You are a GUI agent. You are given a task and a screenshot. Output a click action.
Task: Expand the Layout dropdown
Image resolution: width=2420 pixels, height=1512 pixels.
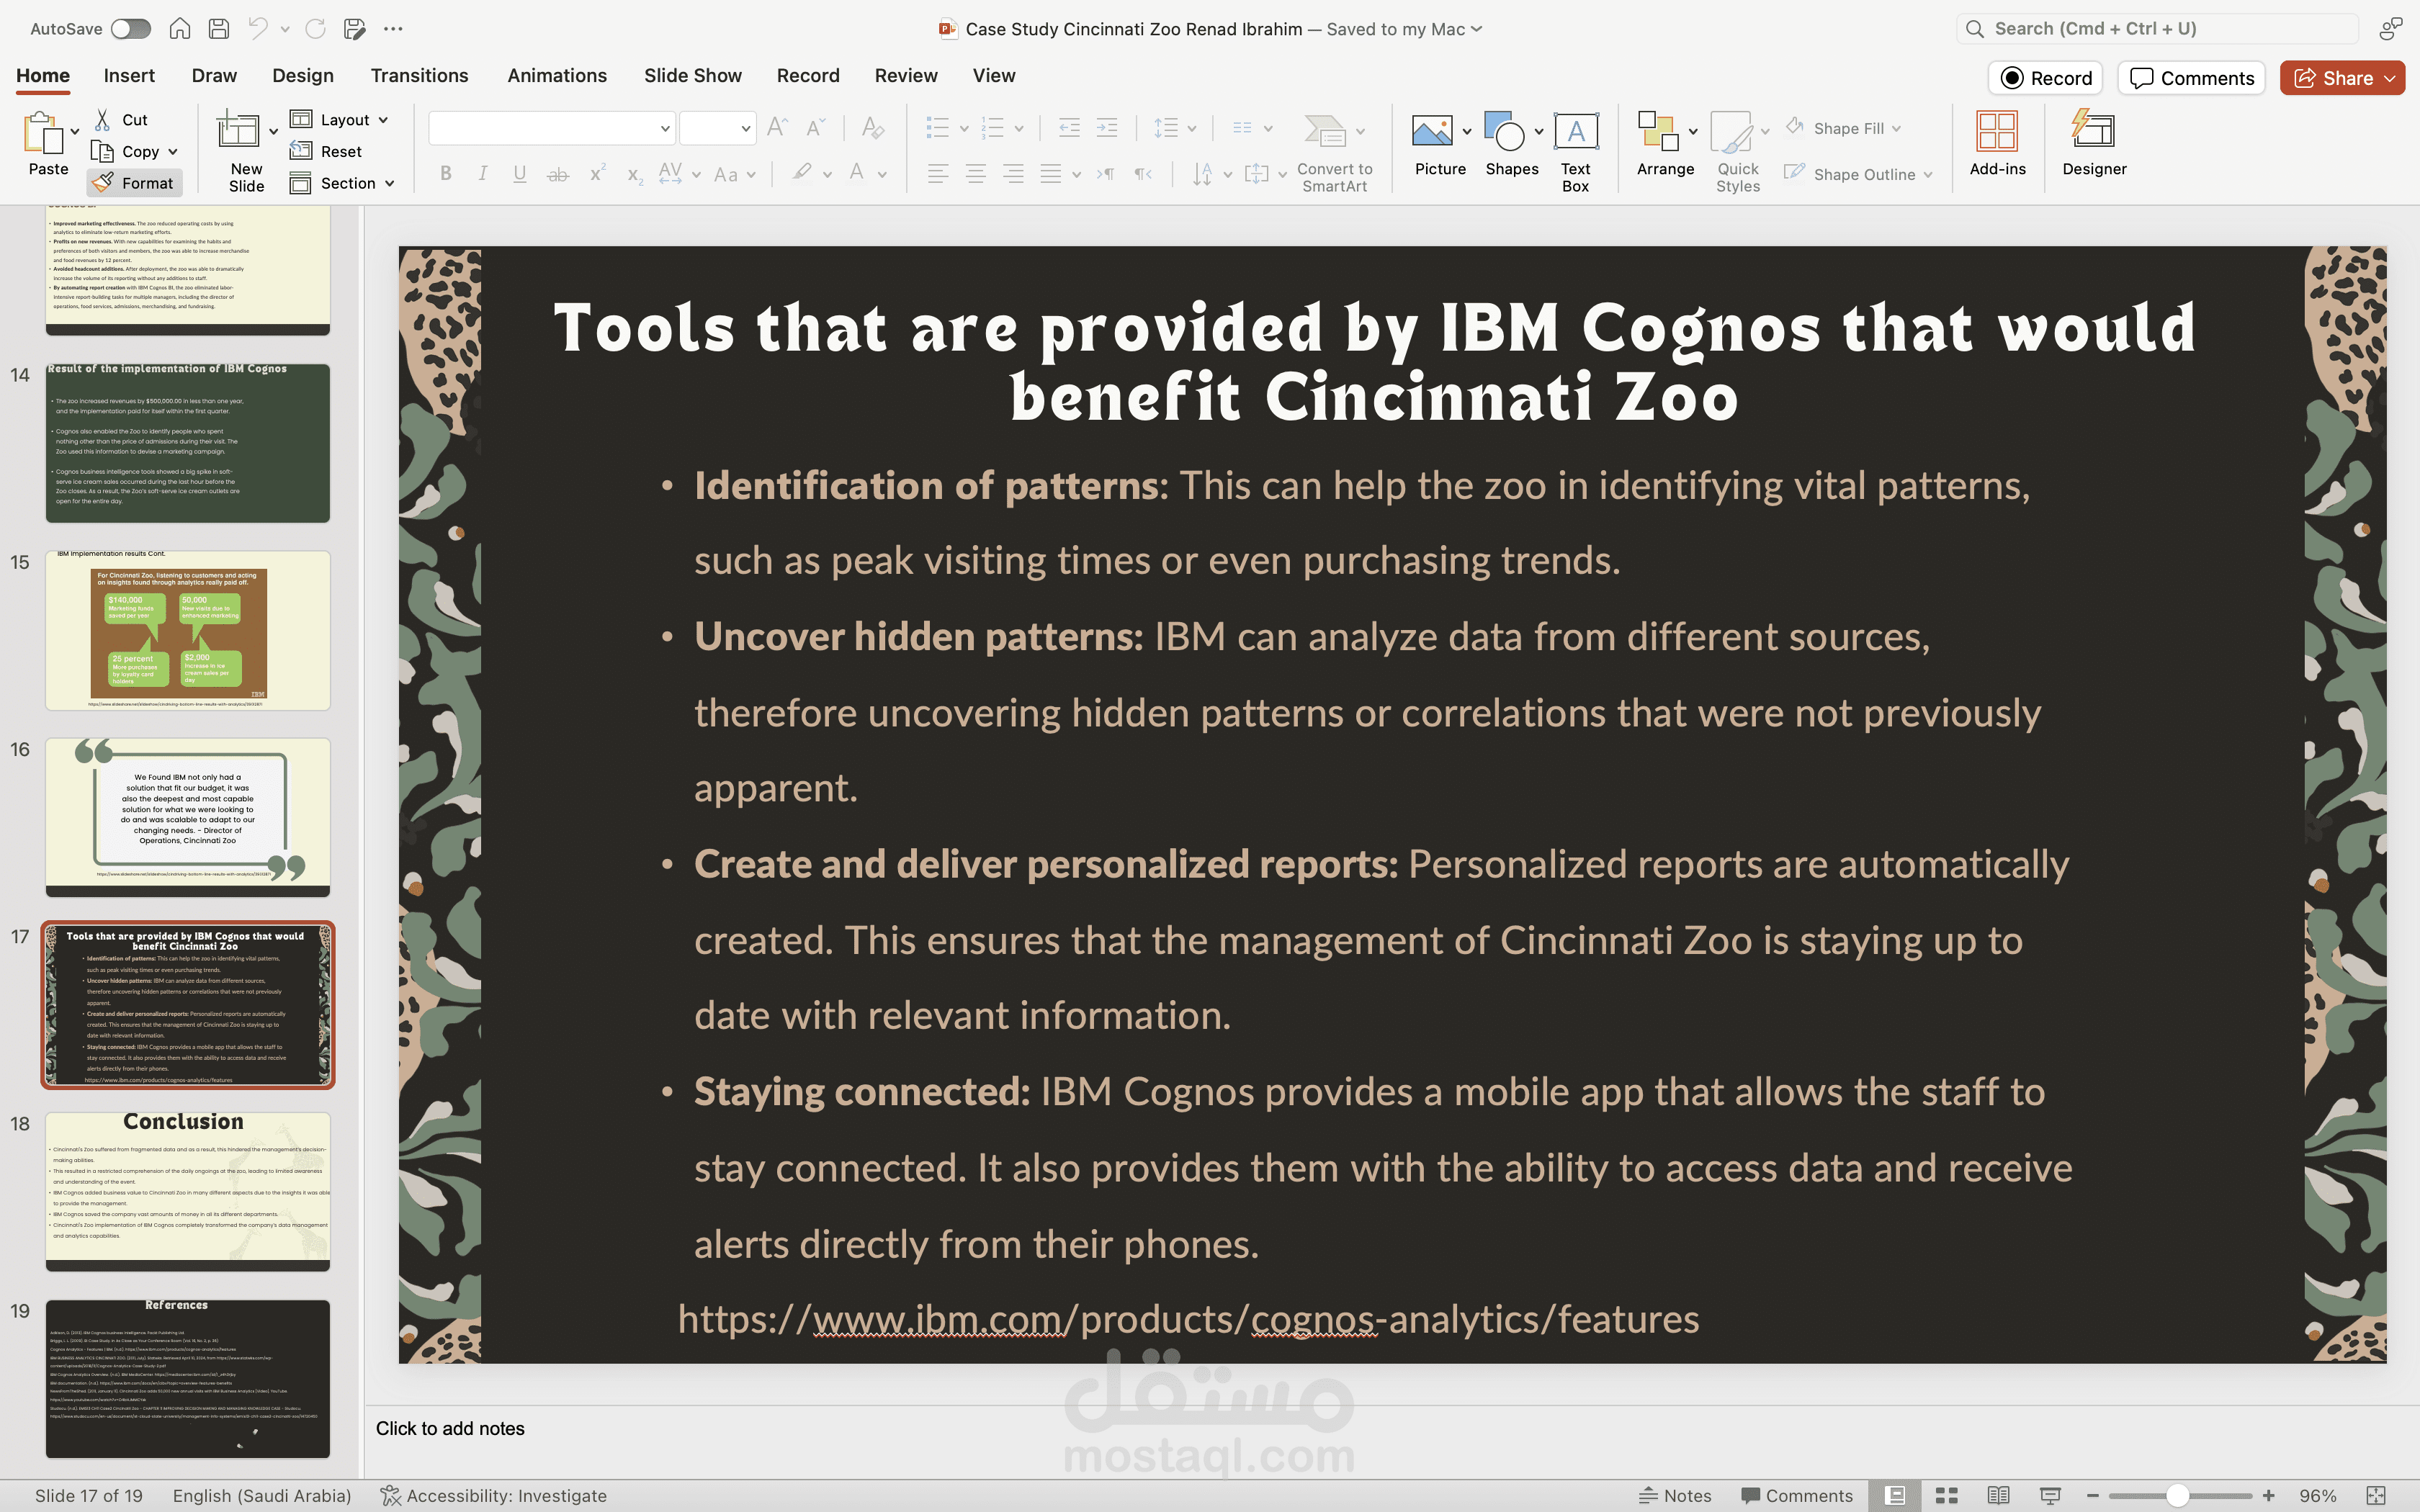(340, 119)
